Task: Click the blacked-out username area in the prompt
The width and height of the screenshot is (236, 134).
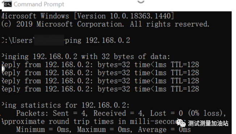Action: tap(49, 40)
